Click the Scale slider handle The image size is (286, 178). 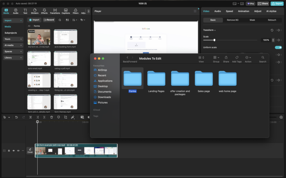click(x=214, y=40)
